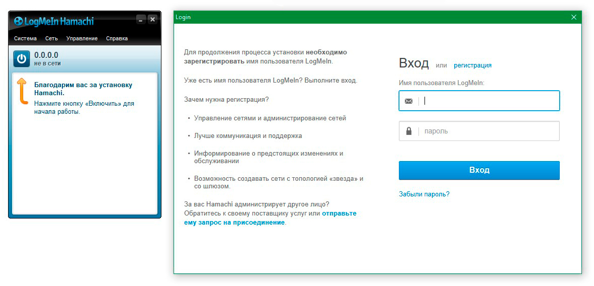594x286 pixels.
Task: Click the blue Вход login button
Action: coord(479,170)
